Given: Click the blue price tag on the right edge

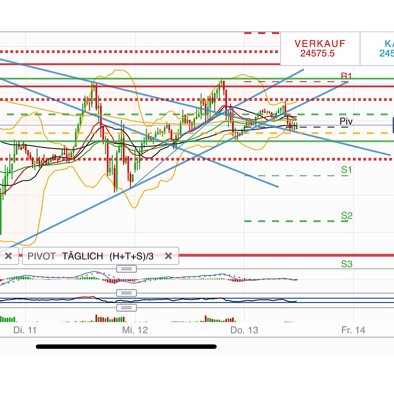Looking at the screenshot, I should click(393, 125).
